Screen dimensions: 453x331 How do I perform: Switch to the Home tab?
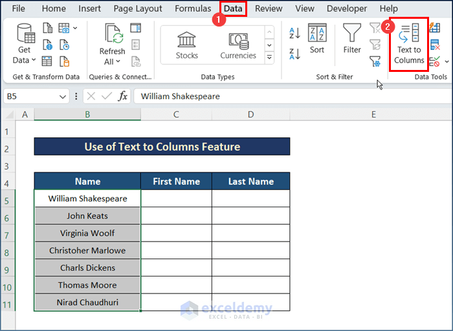coord(54,8)
